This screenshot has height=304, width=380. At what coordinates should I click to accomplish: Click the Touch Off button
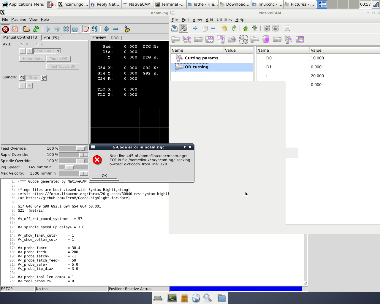pyautogui.click(x=58, y=59)
